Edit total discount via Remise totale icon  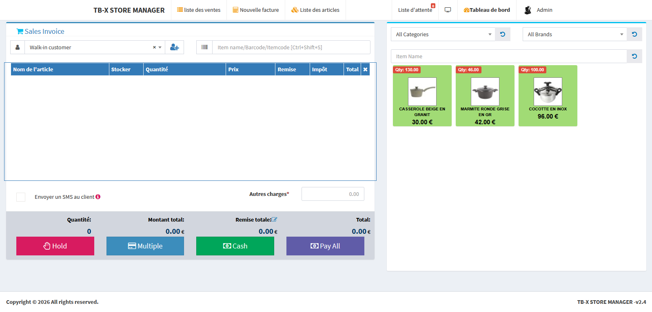click(275, 220)
